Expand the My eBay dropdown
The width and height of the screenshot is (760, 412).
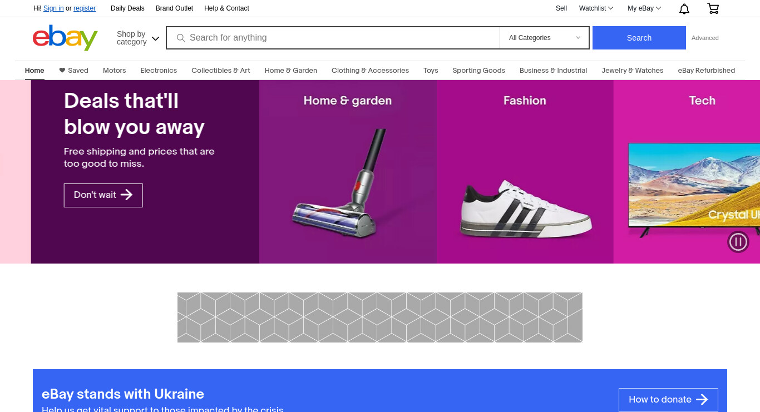pos(644,8)
